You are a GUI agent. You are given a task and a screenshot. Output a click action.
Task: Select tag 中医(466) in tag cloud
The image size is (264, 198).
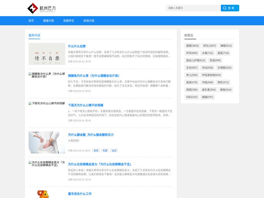coord(208,82)
